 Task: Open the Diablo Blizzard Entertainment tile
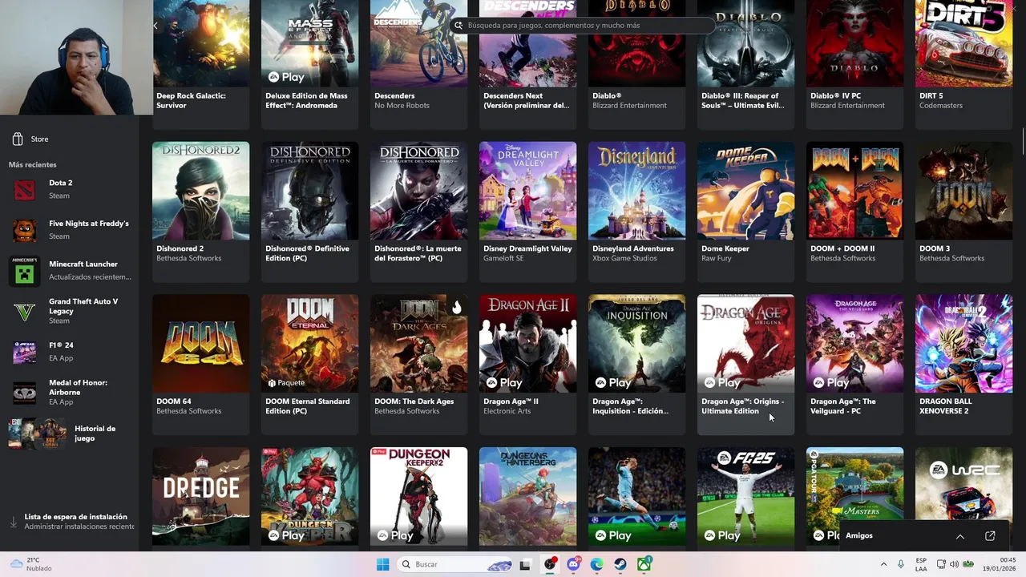coord(637,64)
